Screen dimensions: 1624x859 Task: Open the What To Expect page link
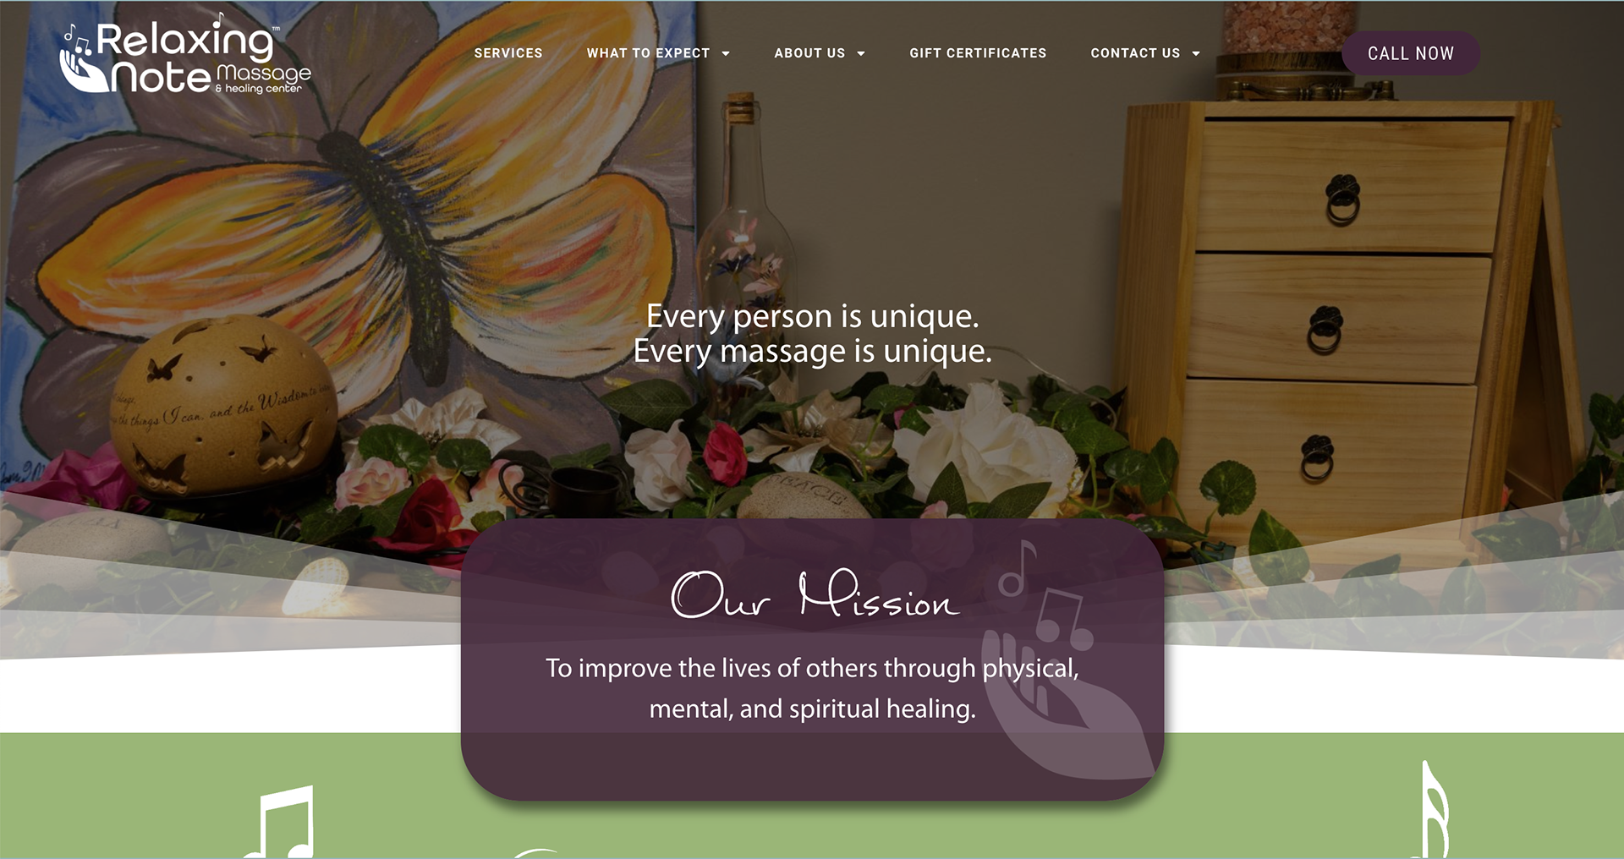point(648,52)
